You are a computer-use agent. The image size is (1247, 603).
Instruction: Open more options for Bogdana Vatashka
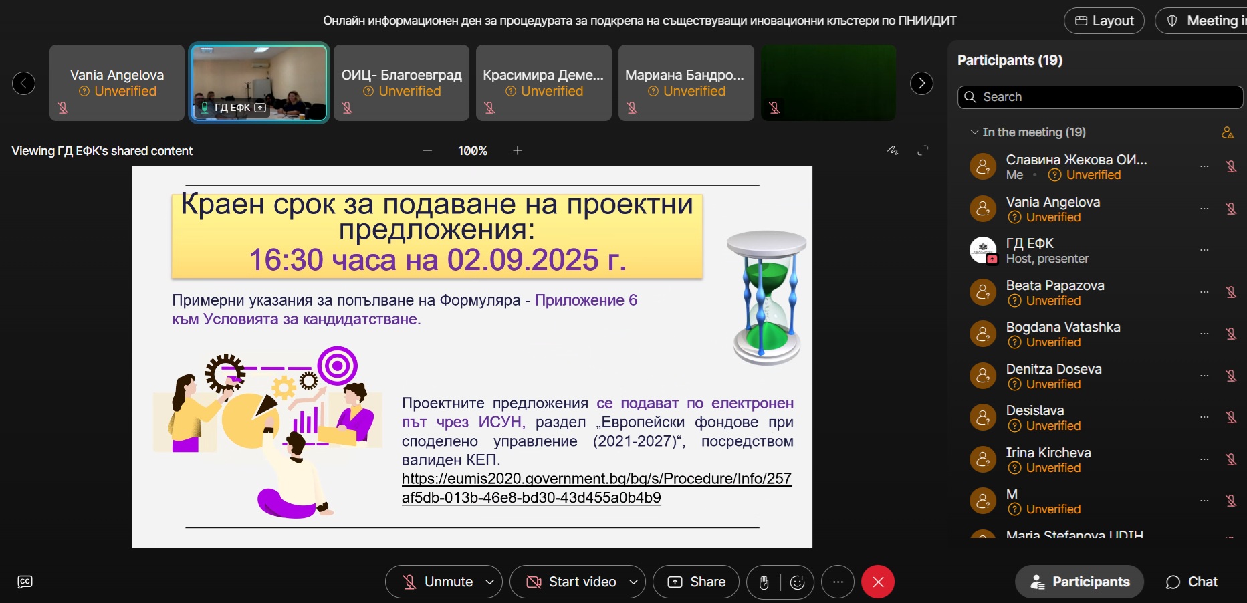click(x=1204, y=334)
